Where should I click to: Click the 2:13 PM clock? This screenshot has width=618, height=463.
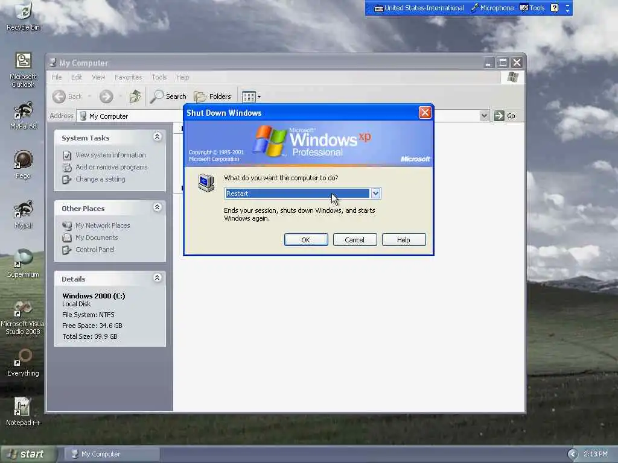pyautogui.click(x=595, y=455)
